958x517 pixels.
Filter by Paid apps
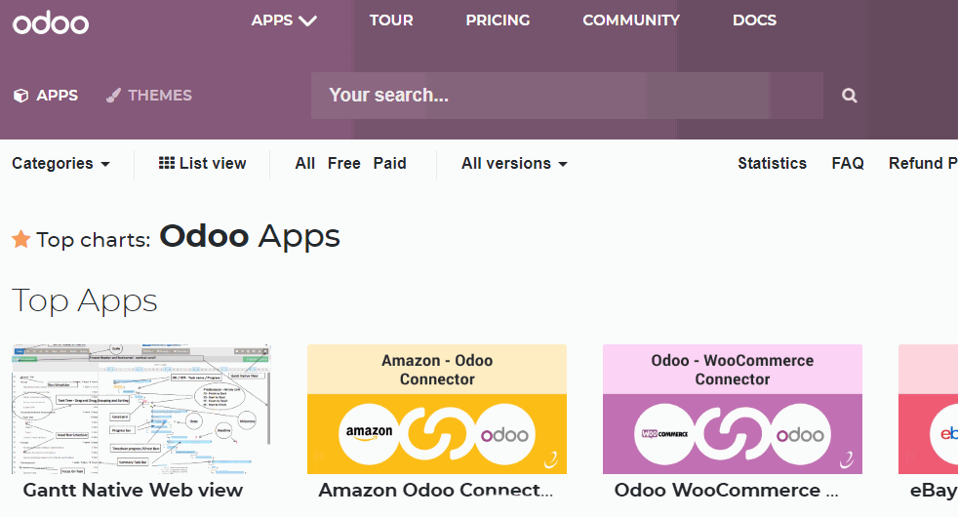(390, 163)
